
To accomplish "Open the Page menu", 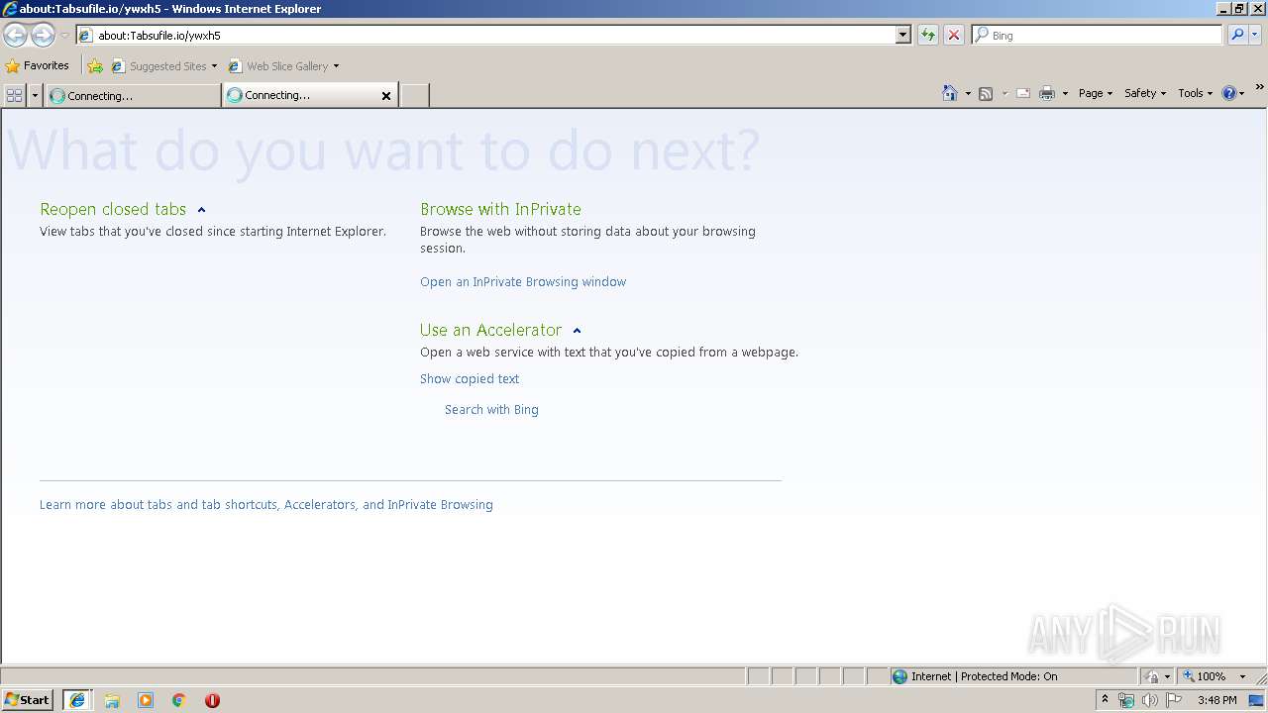I will coord(1096,93).
